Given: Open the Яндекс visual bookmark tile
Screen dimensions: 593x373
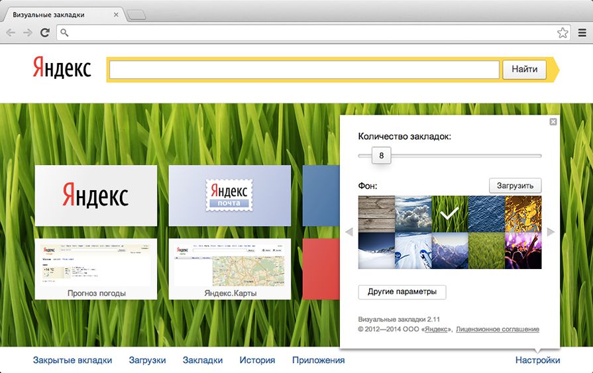Looking at the screenshot, I should (x=96, y=195).
